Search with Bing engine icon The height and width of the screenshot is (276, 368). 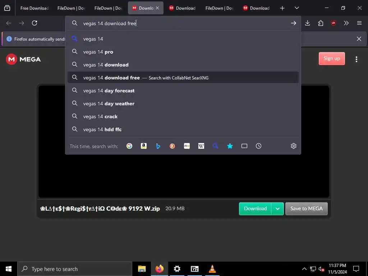click(158, 146)
